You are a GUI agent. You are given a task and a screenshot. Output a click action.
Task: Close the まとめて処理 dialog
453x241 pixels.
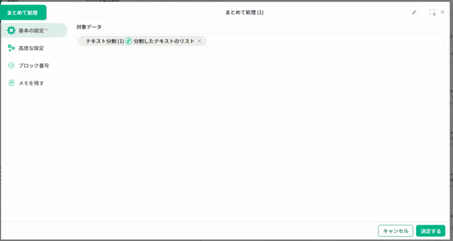(x=442, y=12)
